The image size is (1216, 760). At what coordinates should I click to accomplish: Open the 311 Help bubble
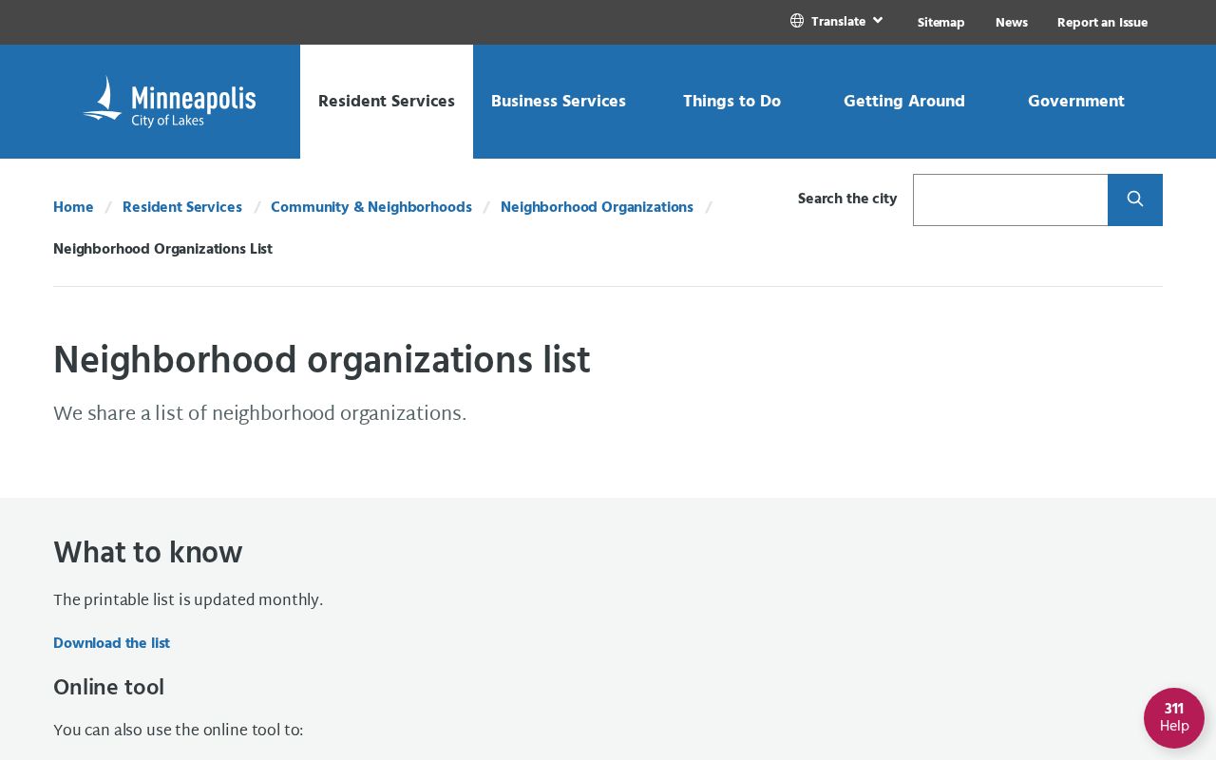pyautogui.click(x=1174, y=718)
